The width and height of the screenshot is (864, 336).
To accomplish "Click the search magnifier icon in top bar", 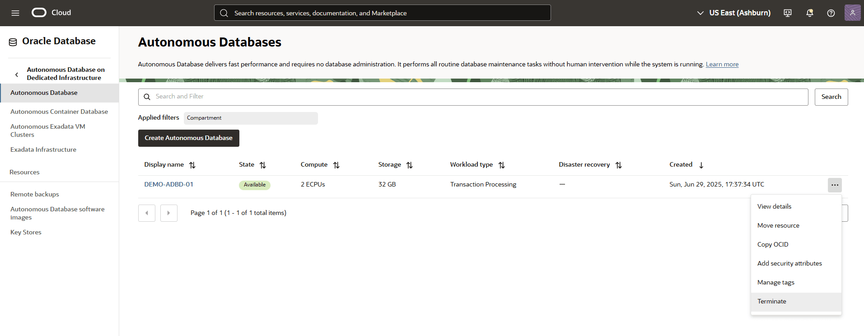I will 224,13.
